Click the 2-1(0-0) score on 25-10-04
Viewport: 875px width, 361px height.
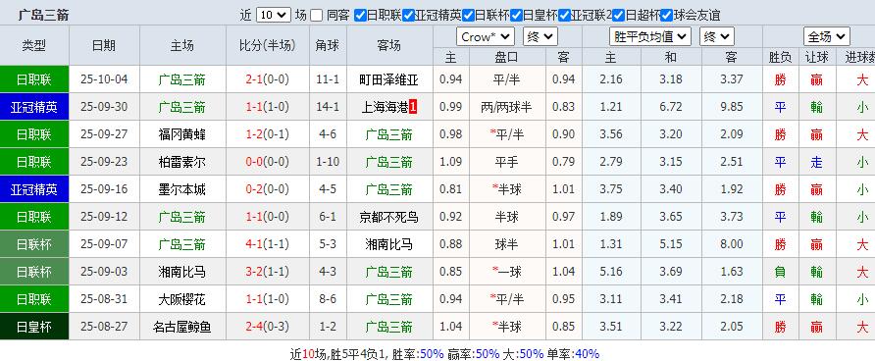point(267,79)
